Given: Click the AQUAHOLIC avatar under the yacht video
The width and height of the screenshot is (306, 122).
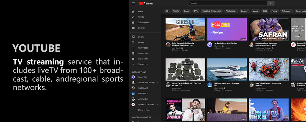Looking at the screenshot, I should pyautogui.click(x=210, y=85).
